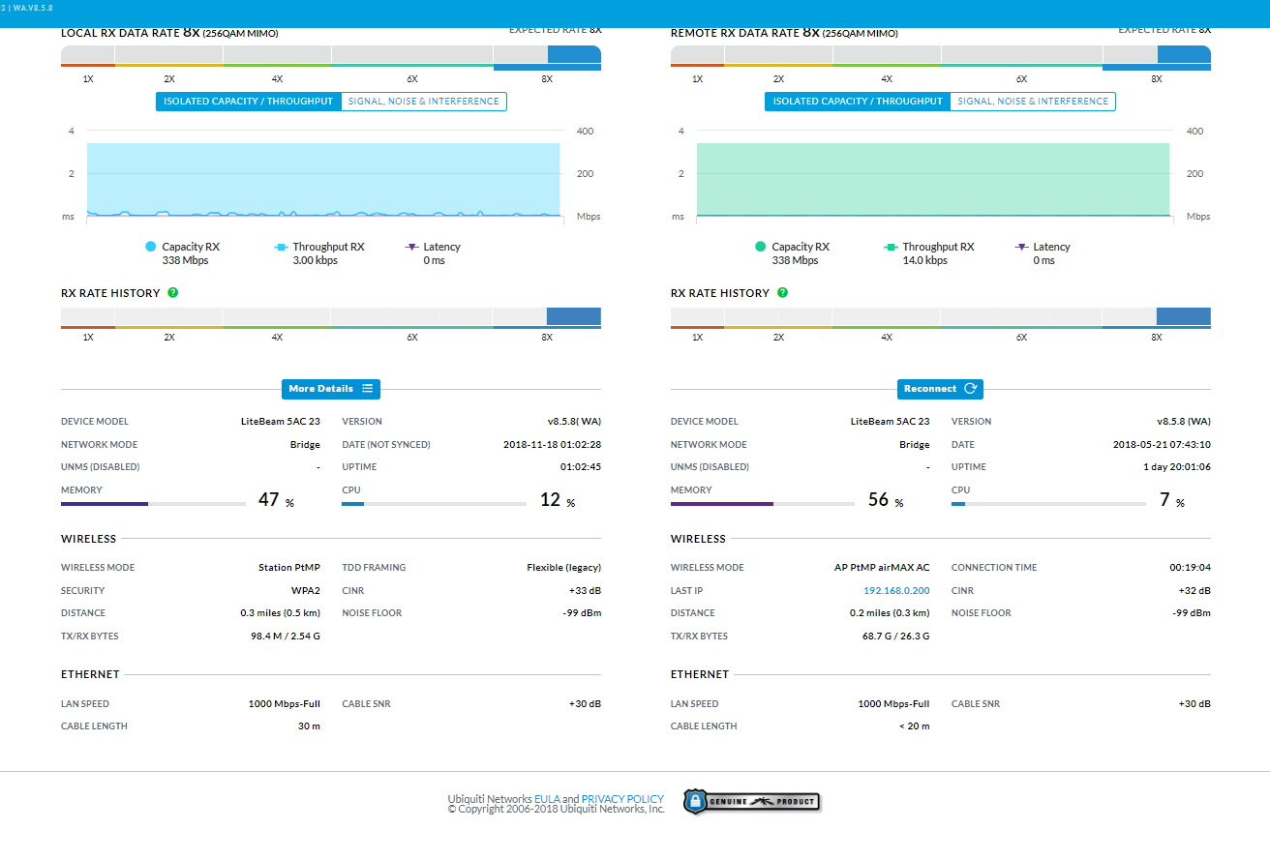The width and height of the screenshot is (1270, 859).
Task: Click the local Memory usage bar
Action: (153, 503)
